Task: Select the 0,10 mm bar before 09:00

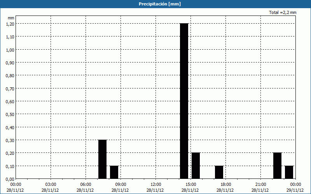Action: 114,172
